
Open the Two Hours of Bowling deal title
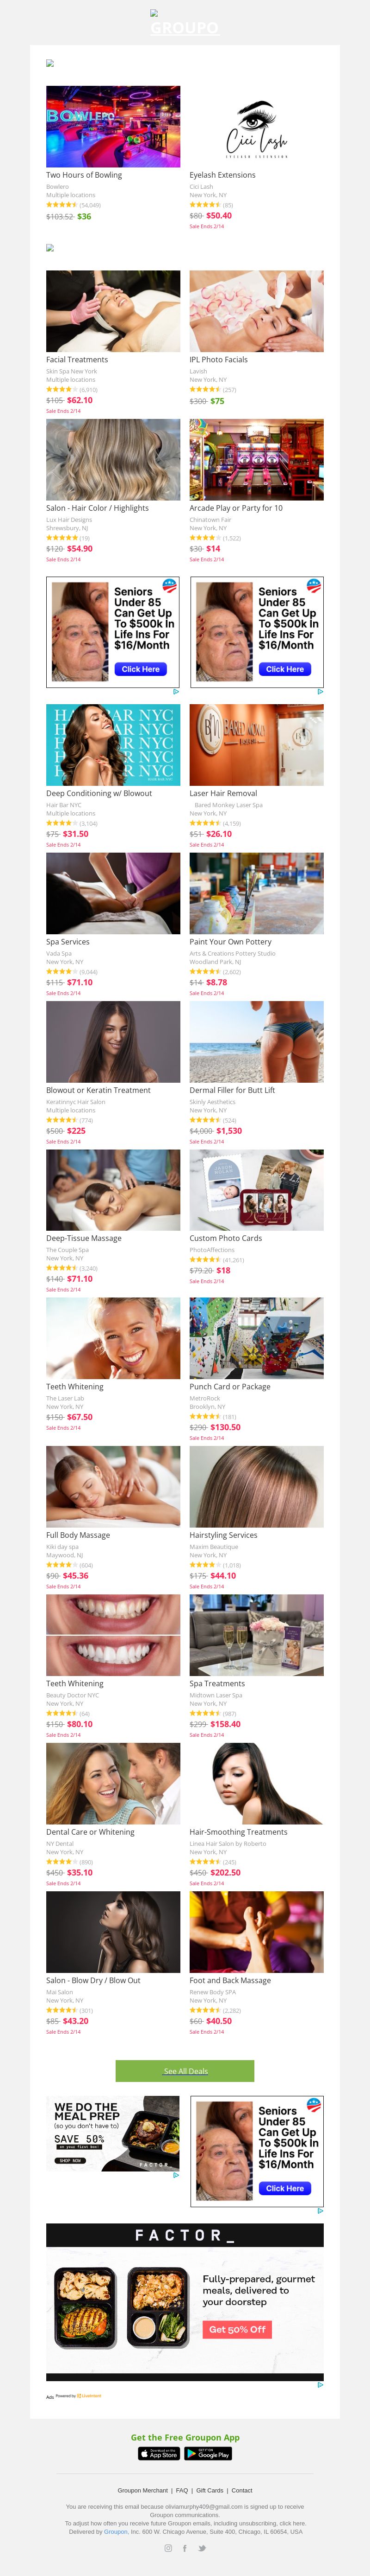coord(84,175)
